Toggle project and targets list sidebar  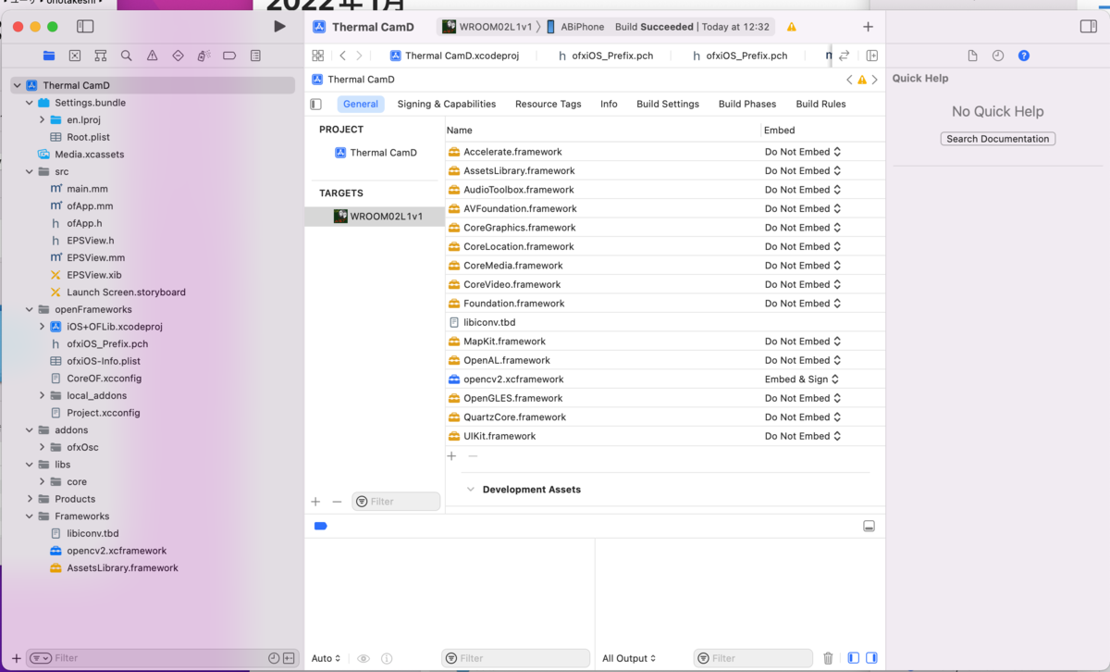315,105
